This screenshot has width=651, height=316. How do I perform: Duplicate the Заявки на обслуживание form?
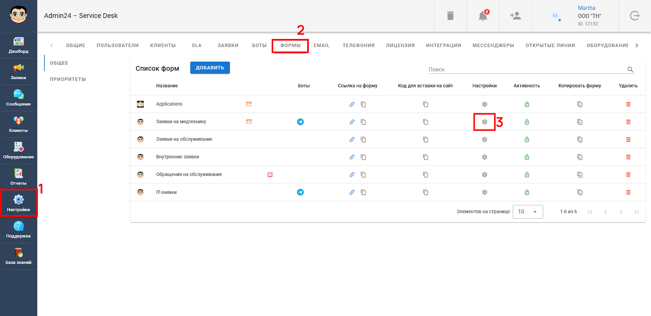coord(579,140)
